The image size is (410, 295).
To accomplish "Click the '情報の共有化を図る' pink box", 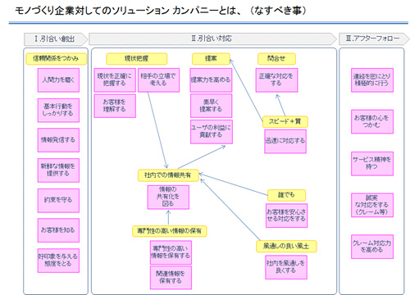I will coord(168,197).
